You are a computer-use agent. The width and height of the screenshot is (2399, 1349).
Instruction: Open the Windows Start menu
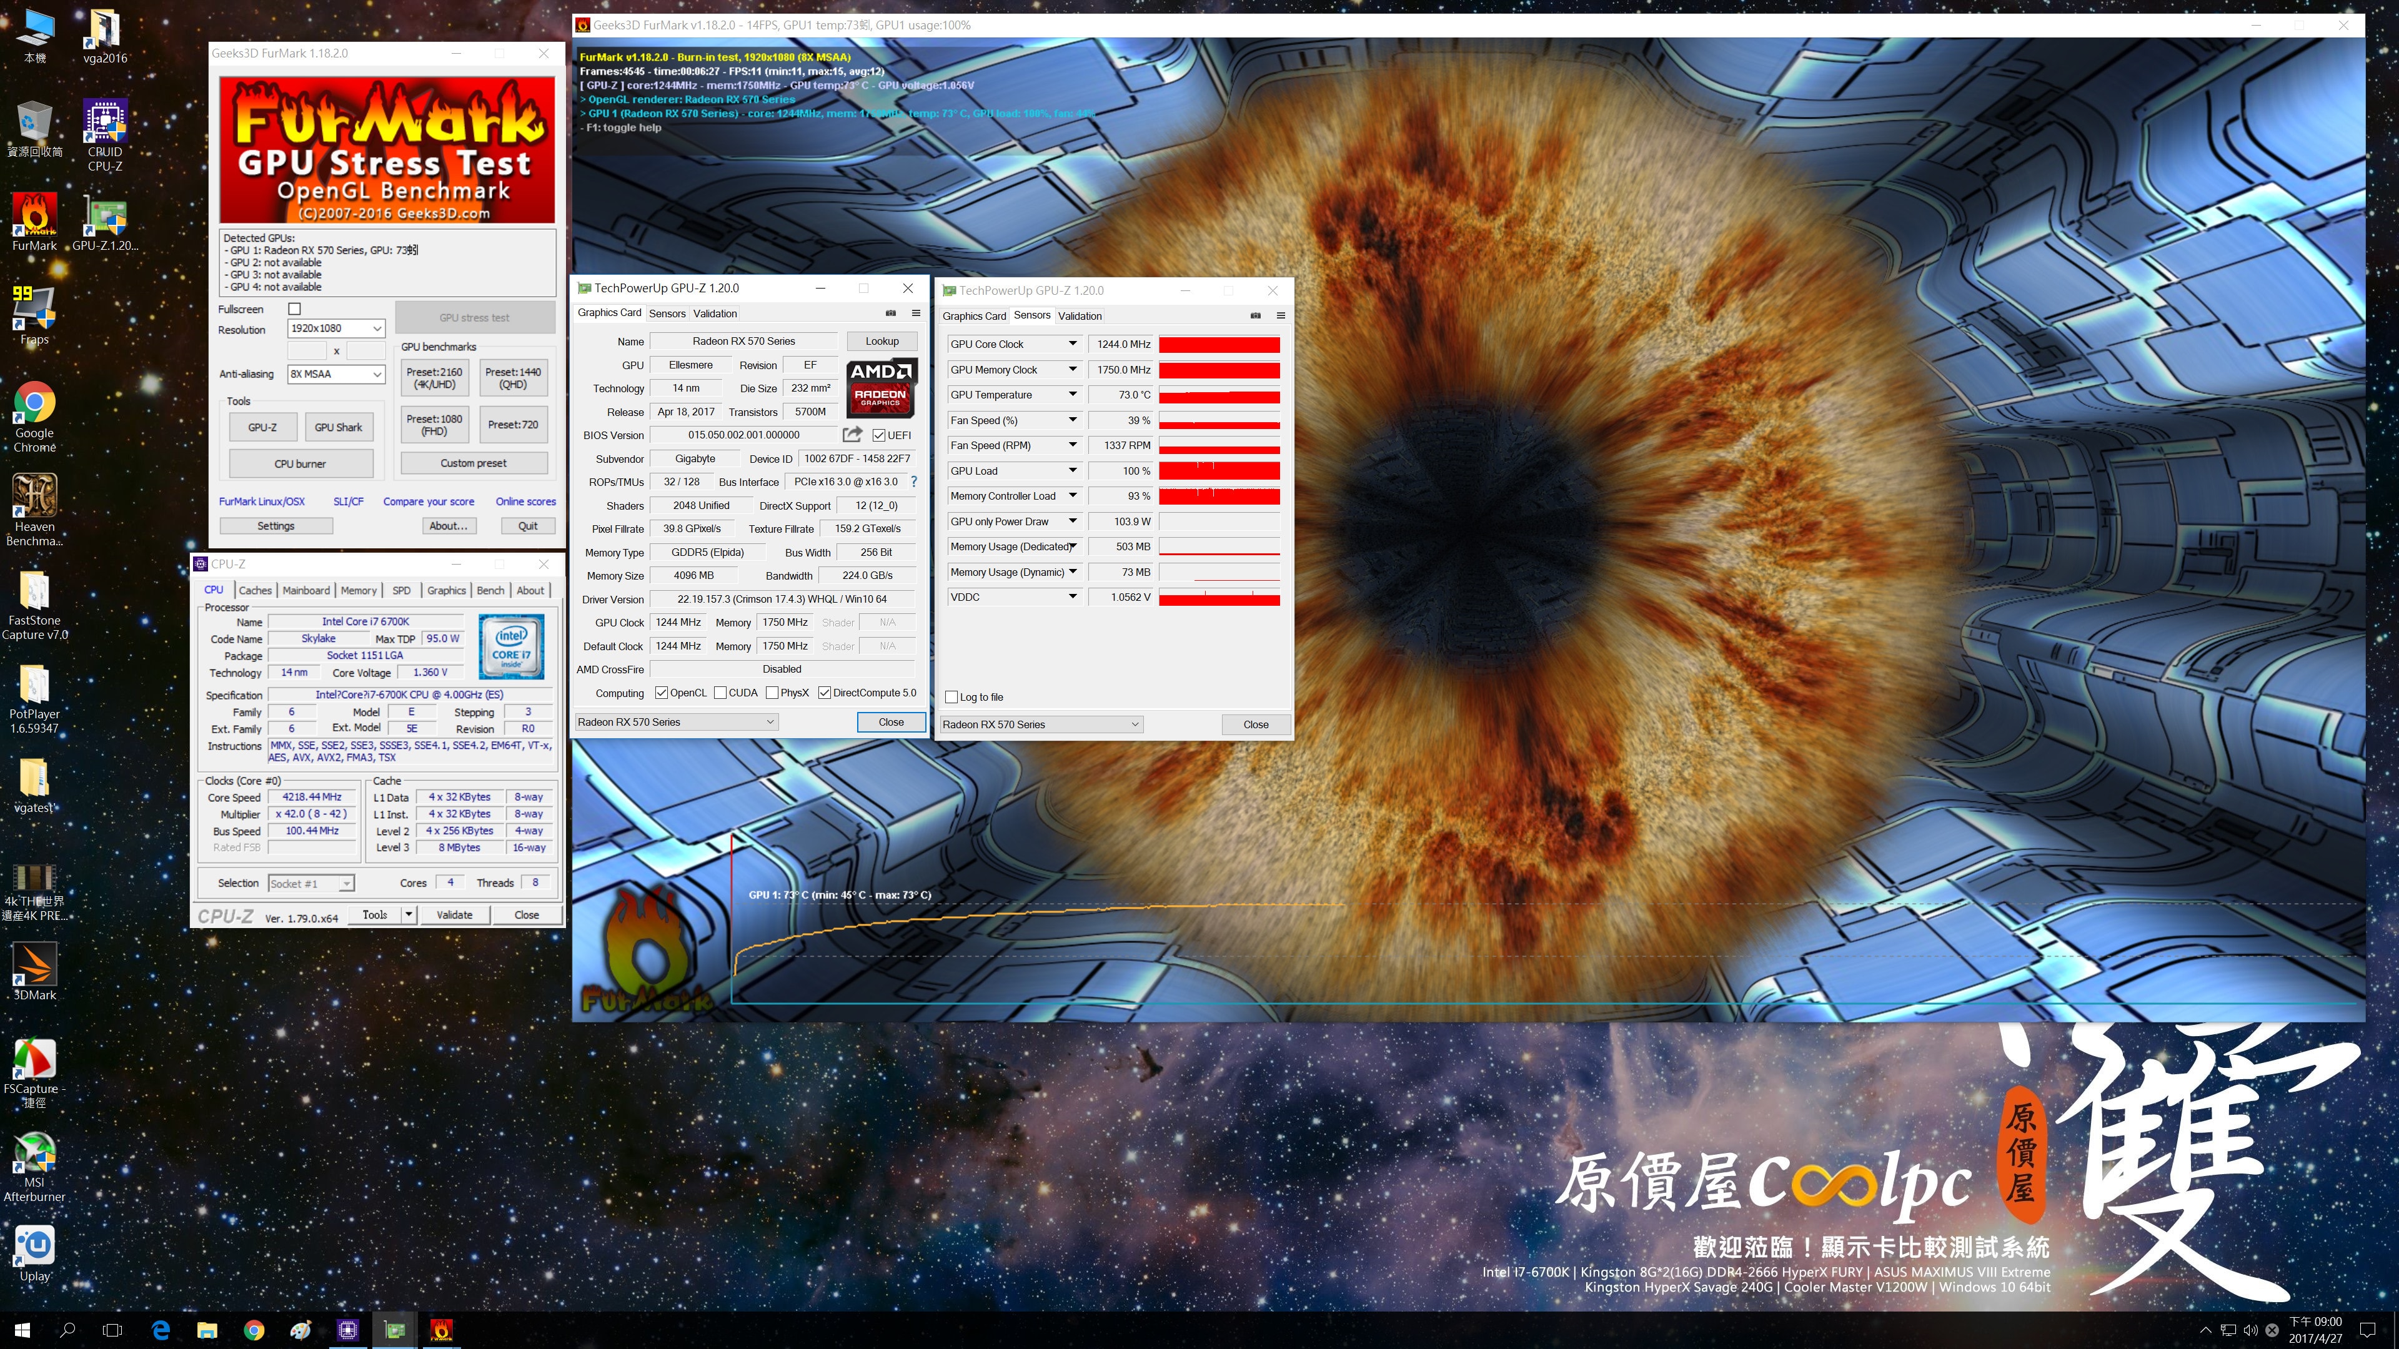click(22, 1330)
